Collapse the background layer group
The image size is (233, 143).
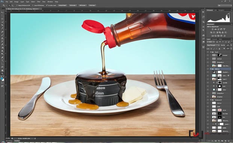pos(210,100)
